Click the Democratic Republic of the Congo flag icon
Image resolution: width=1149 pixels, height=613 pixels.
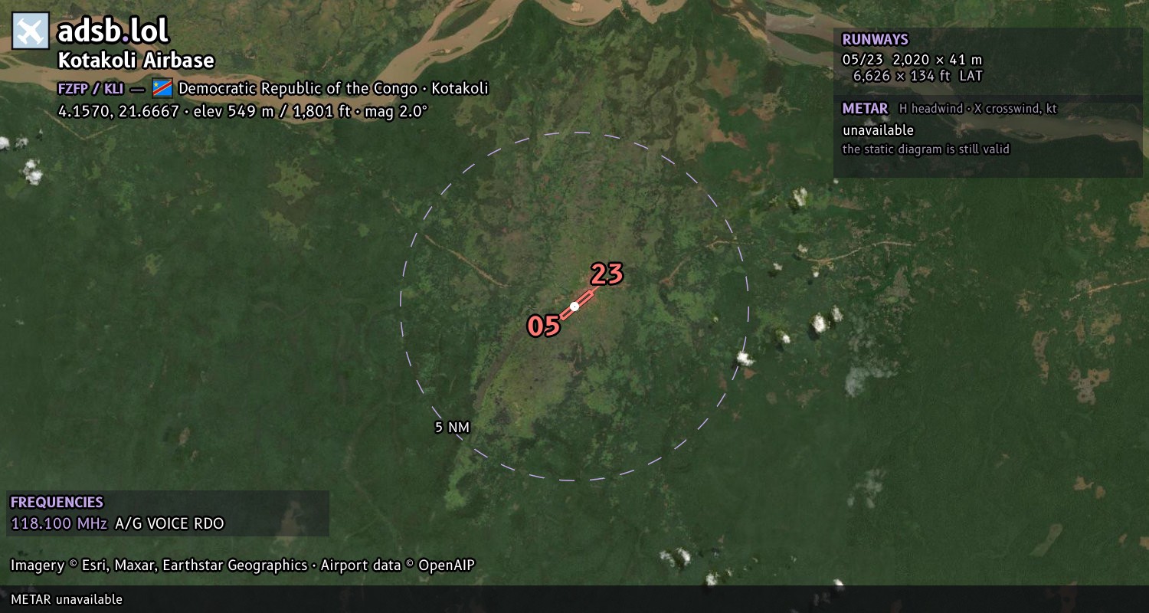click(x=162, y=87)
